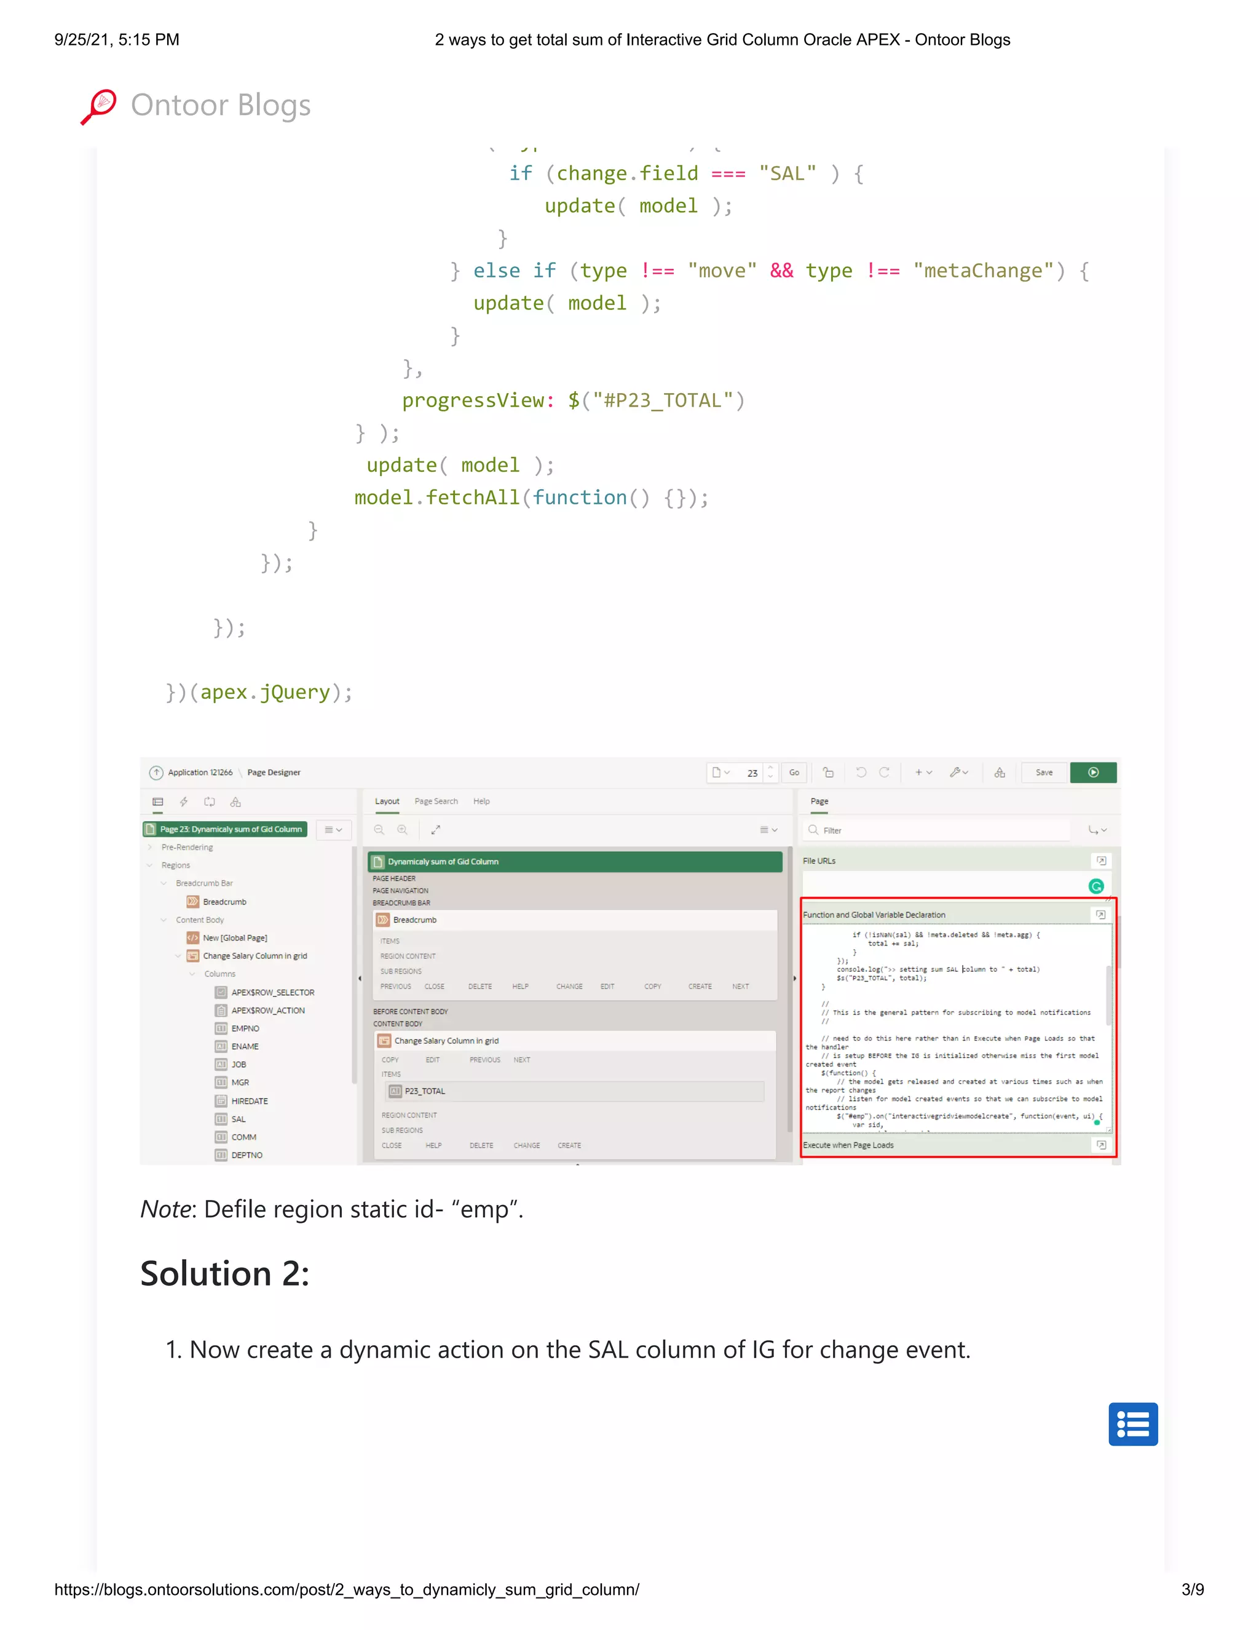Open the Utilities wrench dropdown menu
Screen dimensions: 1259x1630
[959, 773]
